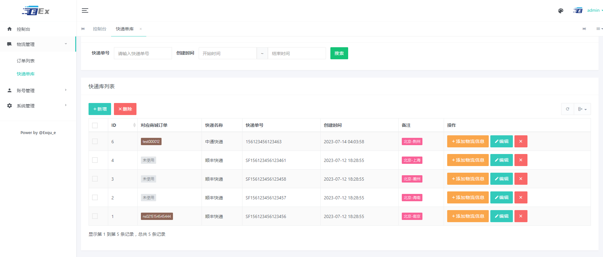Click the table refresh icon

point(567,109)
